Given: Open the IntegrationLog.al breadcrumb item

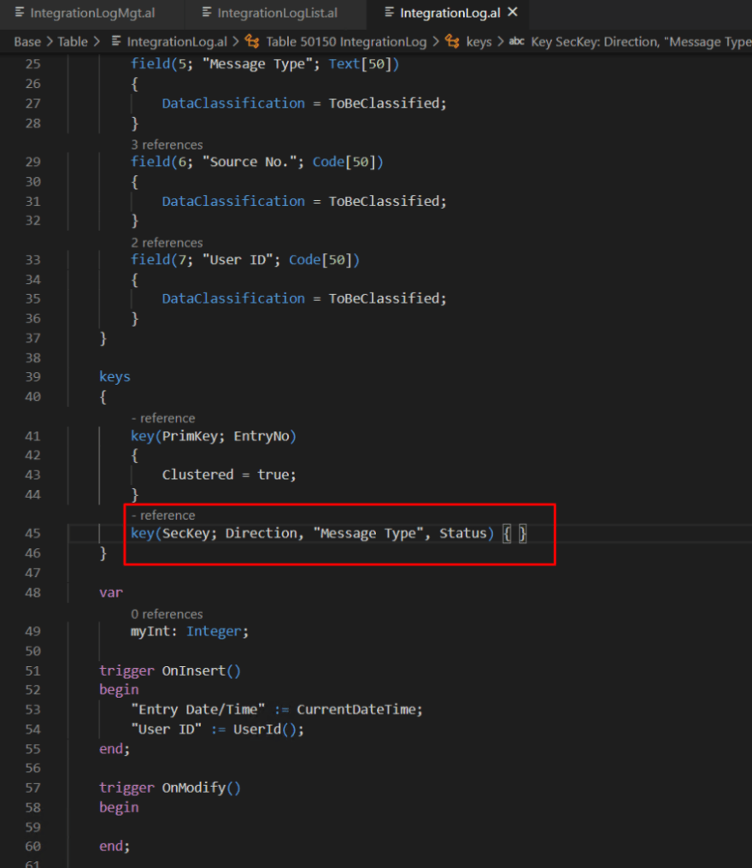Looking at the screenshot, I should (x=177, y=42).
